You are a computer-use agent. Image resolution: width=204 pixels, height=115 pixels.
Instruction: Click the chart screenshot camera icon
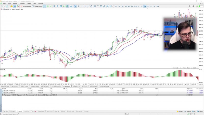[71, 6]
